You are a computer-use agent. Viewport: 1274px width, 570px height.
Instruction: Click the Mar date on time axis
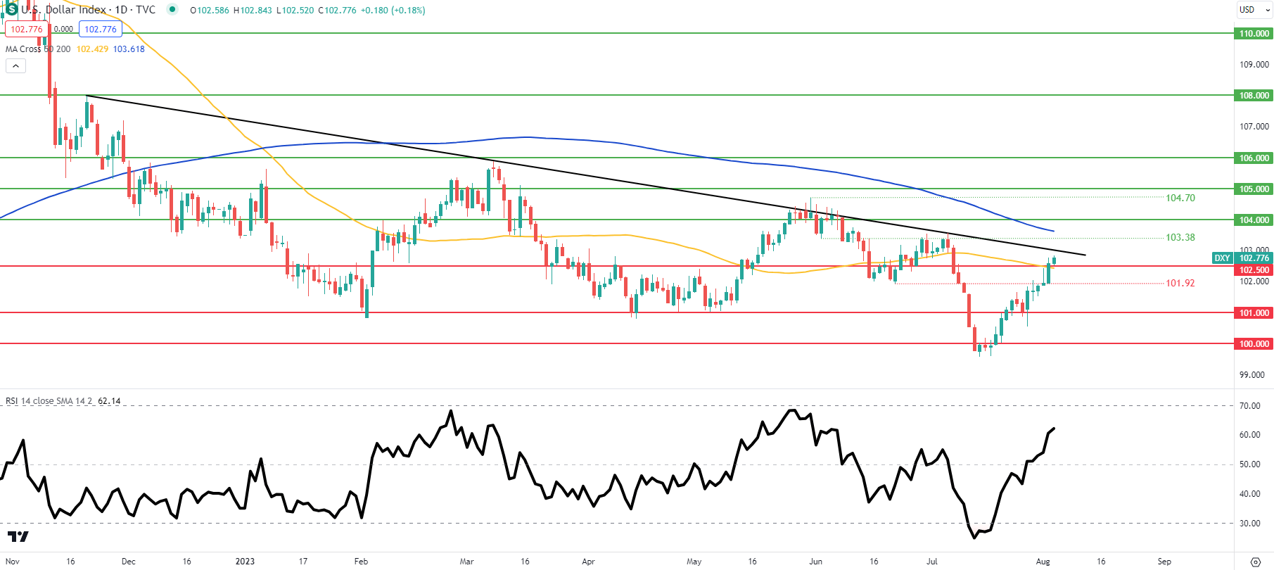pos(466,562)
